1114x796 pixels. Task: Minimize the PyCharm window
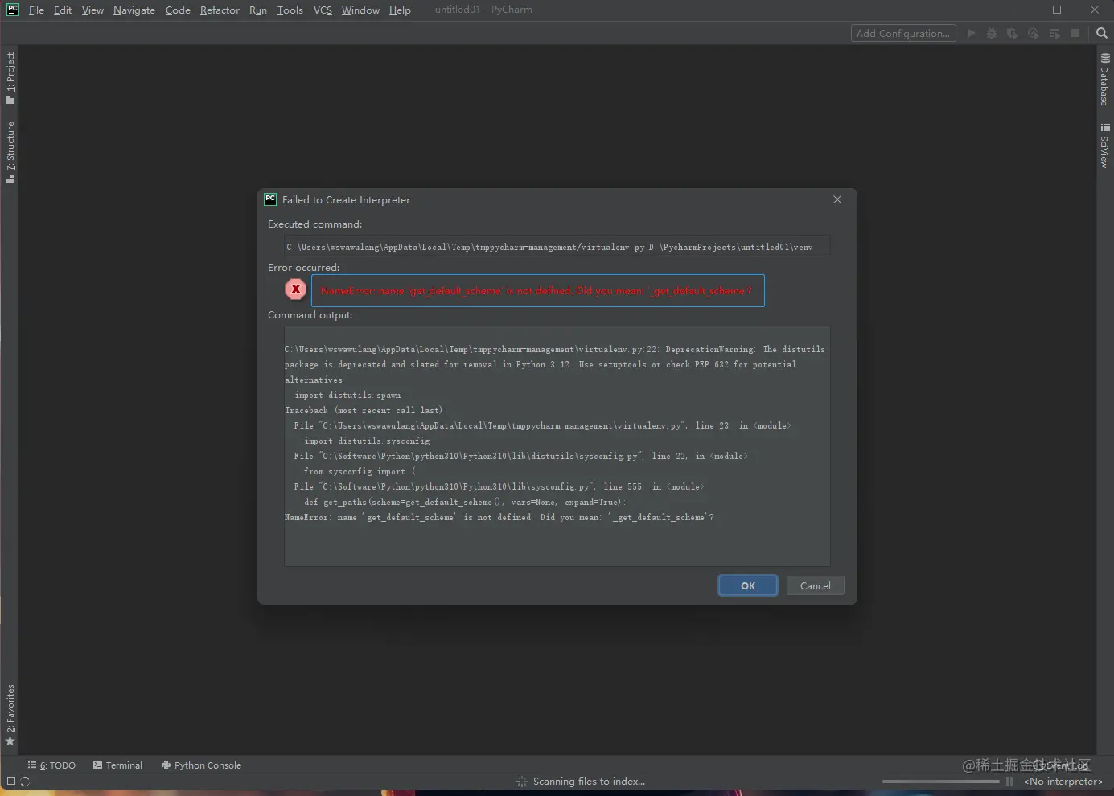1019,10
